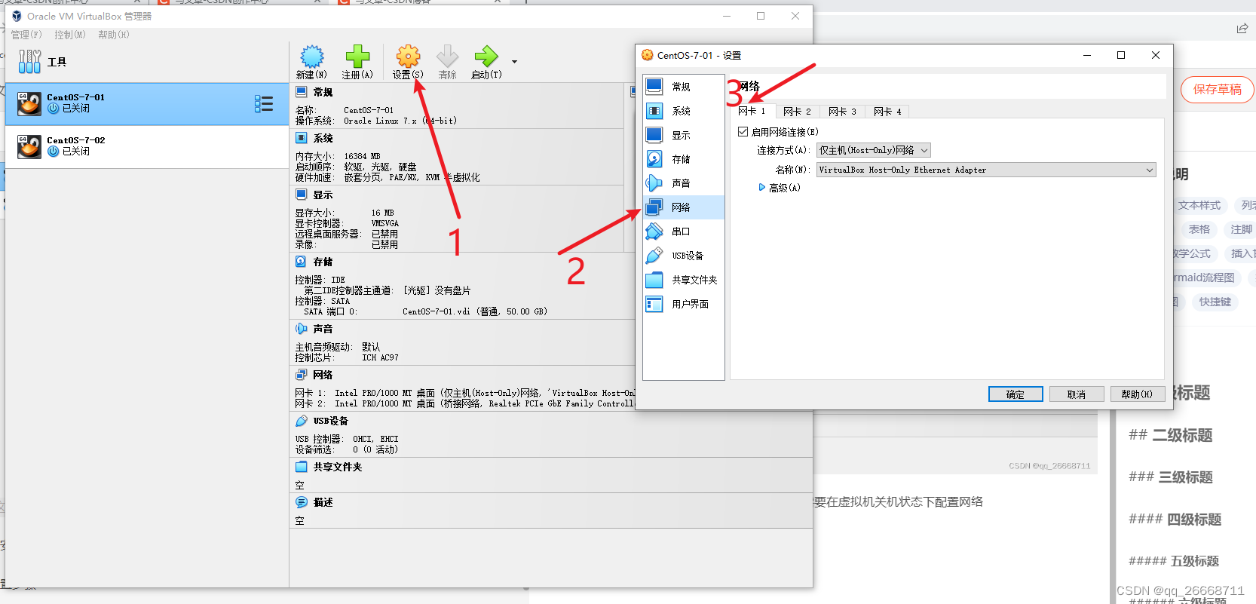Select 共享文件夹 category in settings dialog
Image resolution: width=1256 pixels, height=604 pixels.
pos(684,280)
